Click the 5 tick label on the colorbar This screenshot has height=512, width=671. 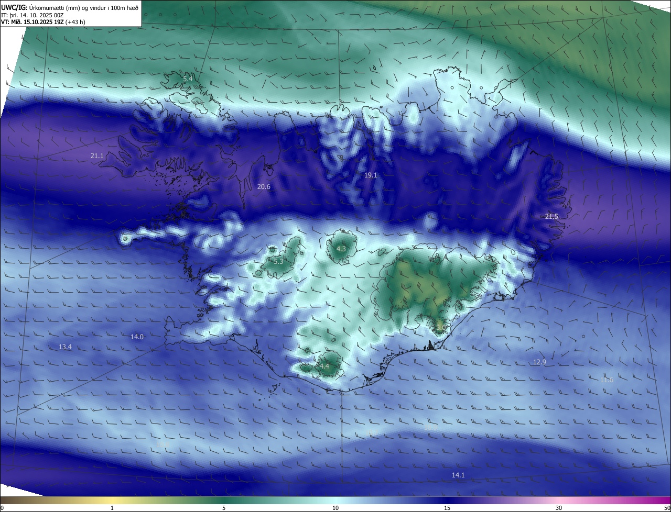[224, 508]
